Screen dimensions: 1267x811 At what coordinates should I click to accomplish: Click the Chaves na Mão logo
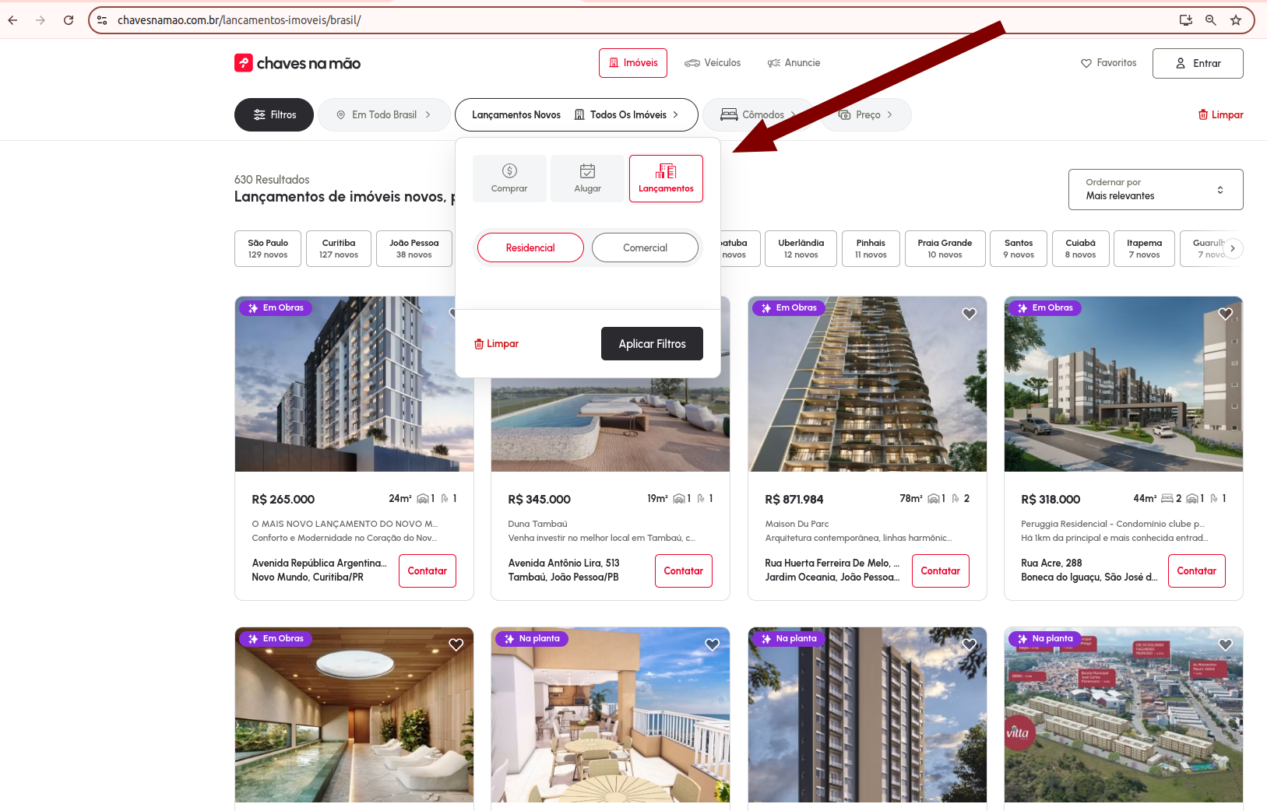pos(297,63)
